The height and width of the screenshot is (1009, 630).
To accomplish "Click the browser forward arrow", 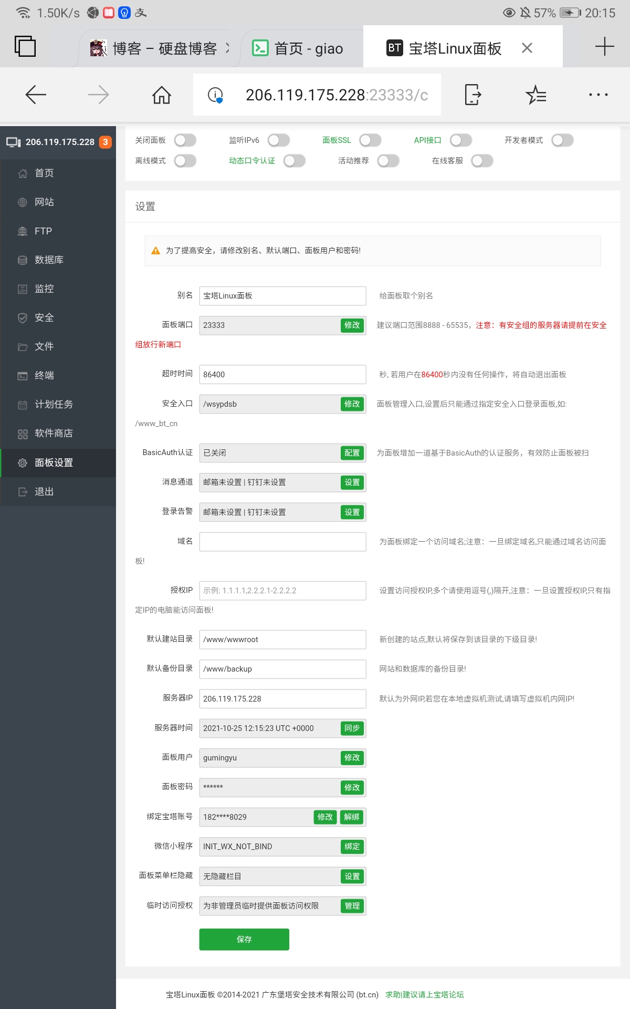I will point(98,95).
